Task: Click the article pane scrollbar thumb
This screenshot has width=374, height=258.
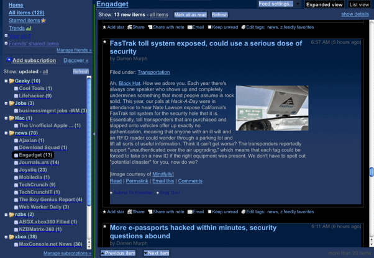Action: (372, 172)
